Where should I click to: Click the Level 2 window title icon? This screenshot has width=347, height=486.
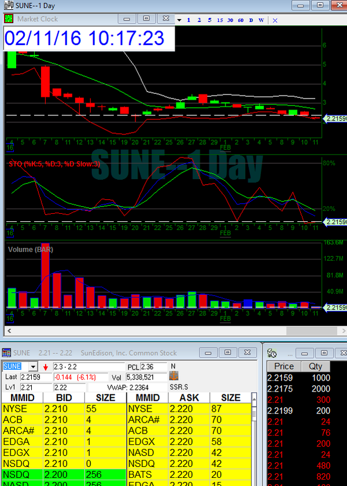pos(6,353)
